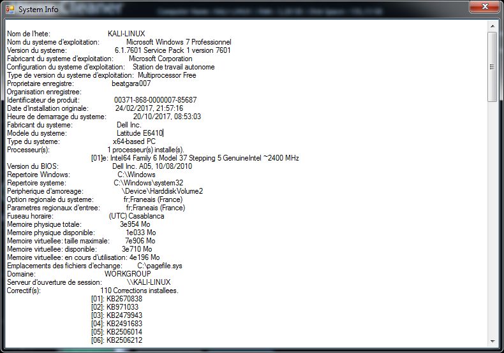The width and height of the screenshot is (504, 353).
Task: Click 'Microsoft Windows 7 Professionnel' text
Action: pos(179,42)
